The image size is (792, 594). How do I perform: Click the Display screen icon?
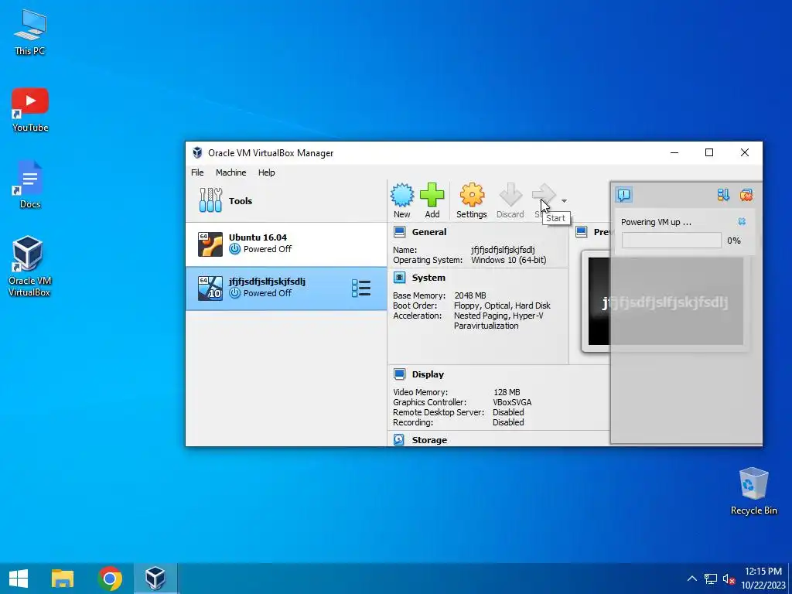[400, 374]
